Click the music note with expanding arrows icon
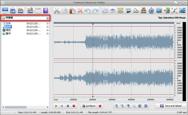Screen dimensions: 188x115 click(x=175, y=11)
